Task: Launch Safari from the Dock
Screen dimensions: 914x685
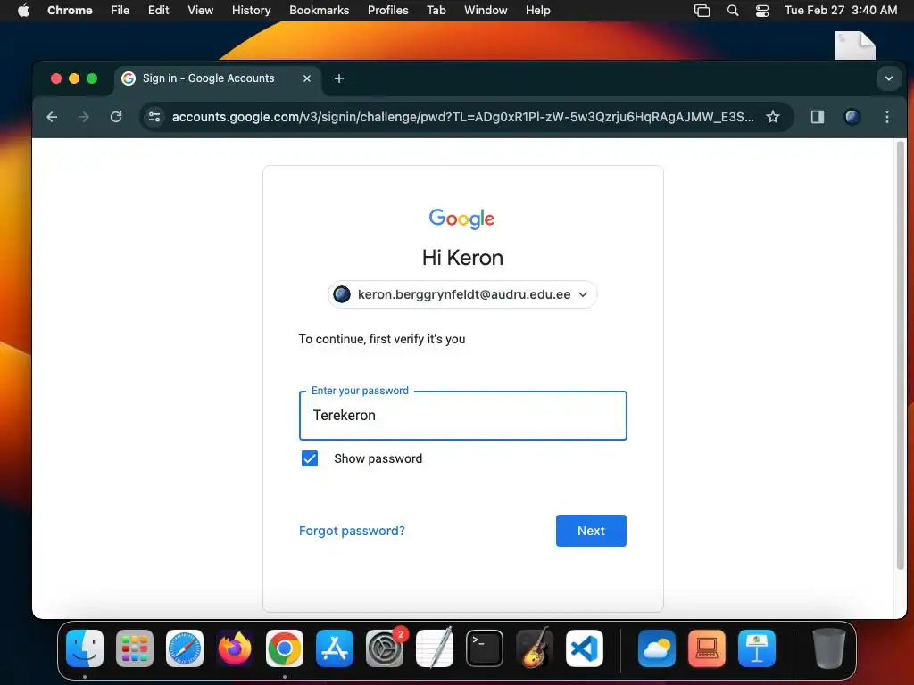Action: coord(185,648)
